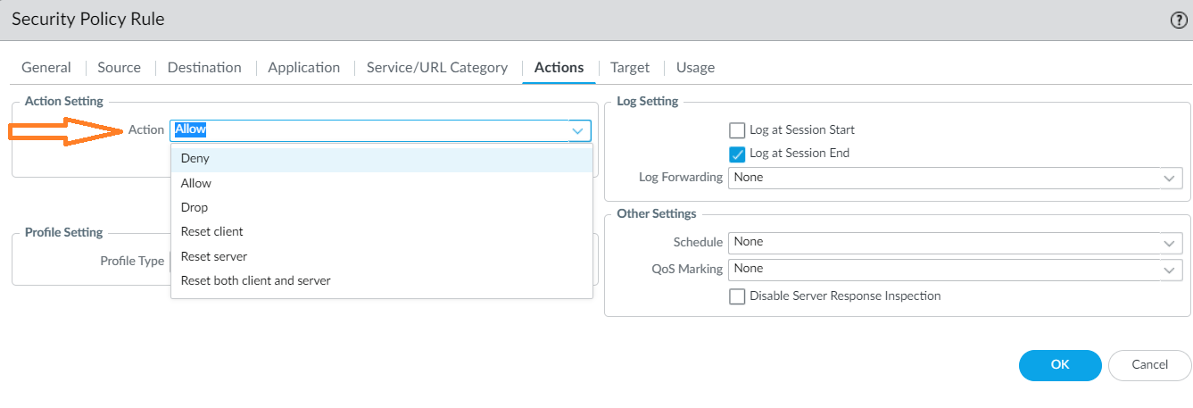Image resolution: width=1193 pixels, height=408 pixels.
Task: Switch to the Target tab
Action: [630, 68]
